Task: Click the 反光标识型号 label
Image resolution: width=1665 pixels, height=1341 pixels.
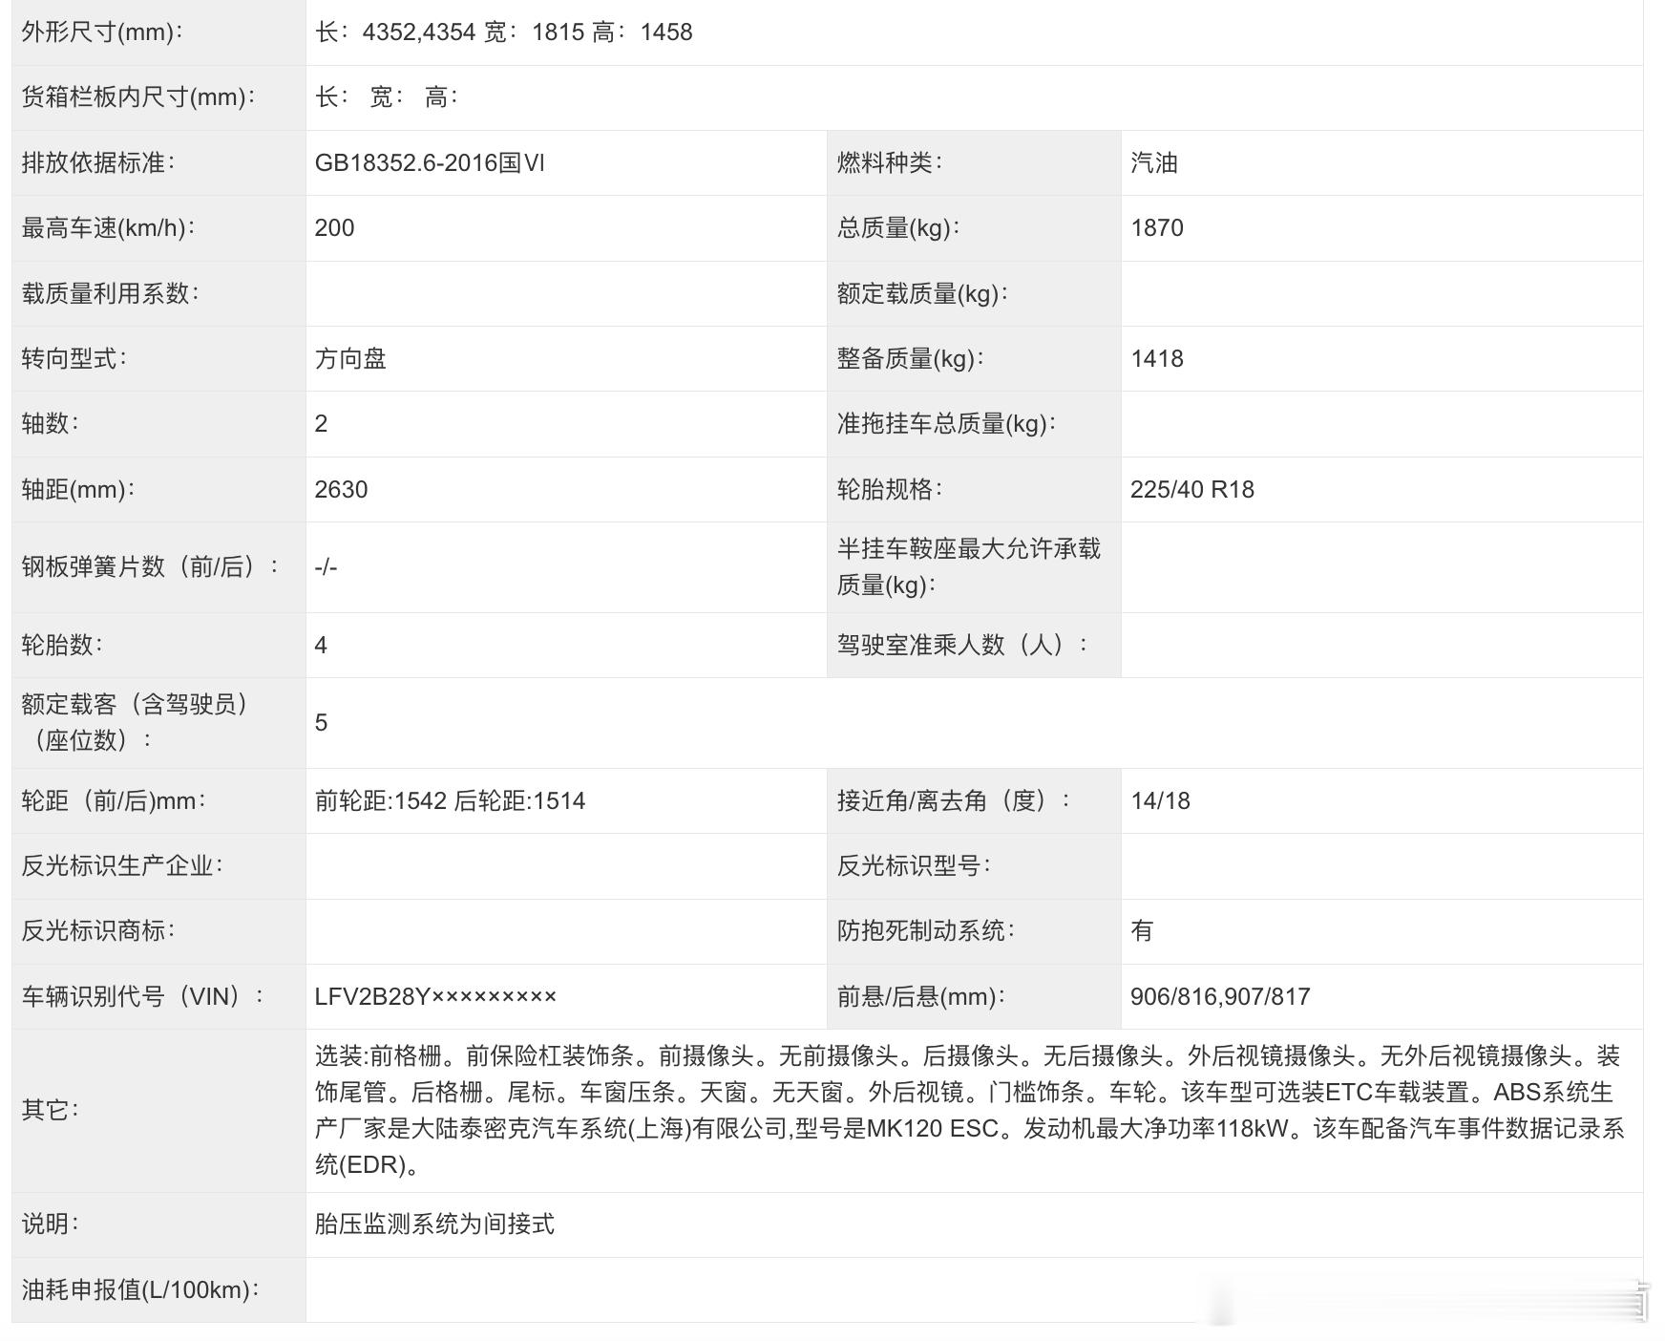Action: pos(914,866)
